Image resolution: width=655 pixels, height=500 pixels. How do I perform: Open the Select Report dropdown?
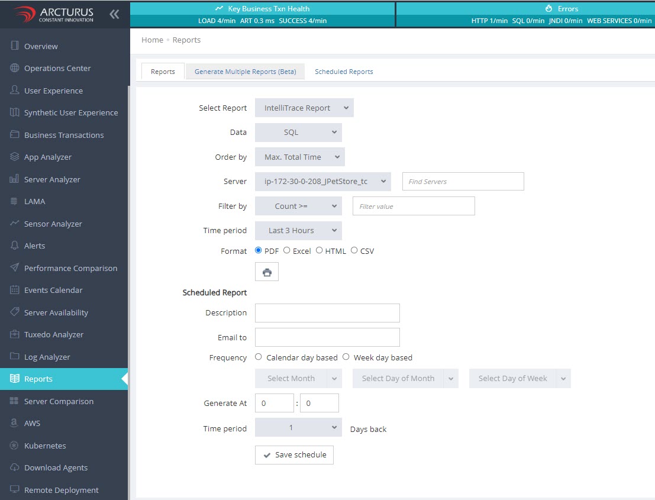[x=304, y=108]
